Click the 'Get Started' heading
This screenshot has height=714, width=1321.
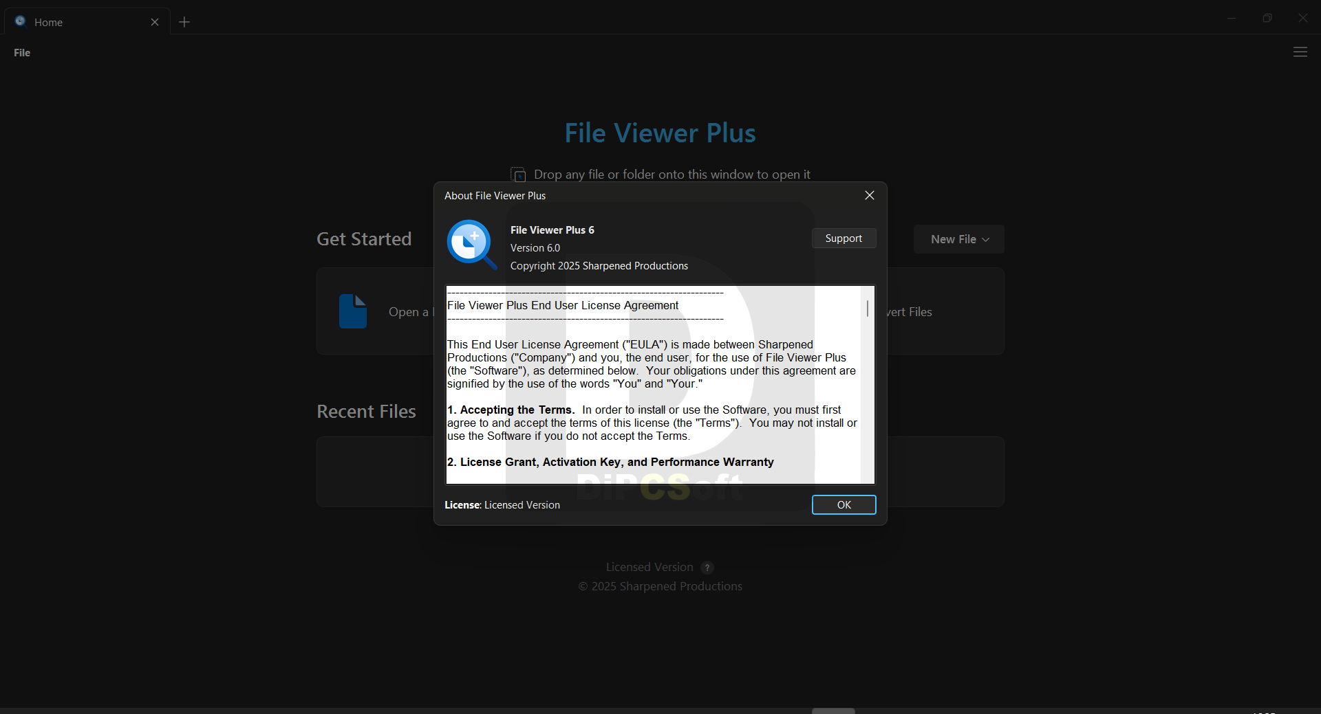pos(364,239)
